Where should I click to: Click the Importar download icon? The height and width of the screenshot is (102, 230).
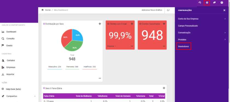pos(3,74)
